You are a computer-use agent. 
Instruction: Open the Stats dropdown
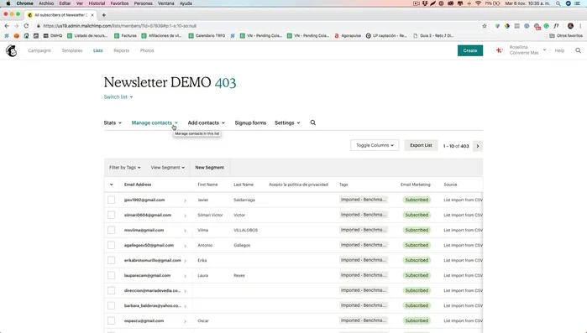(x=113, y=122)
